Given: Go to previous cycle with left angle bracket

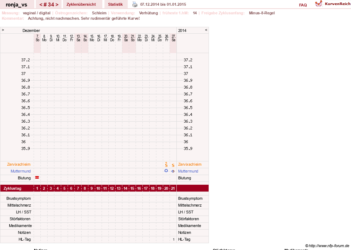Looking at the screenshot, I should click(41, 5).
